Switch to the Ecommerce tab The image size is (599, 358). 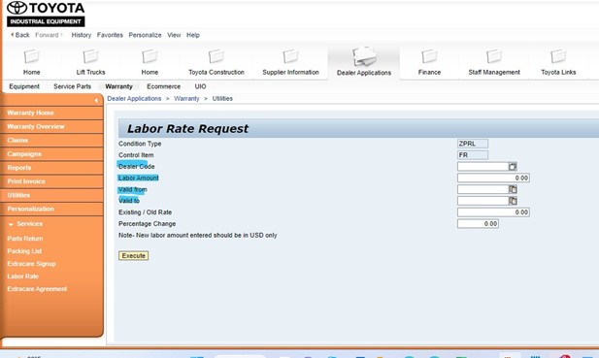coord(163,86)
